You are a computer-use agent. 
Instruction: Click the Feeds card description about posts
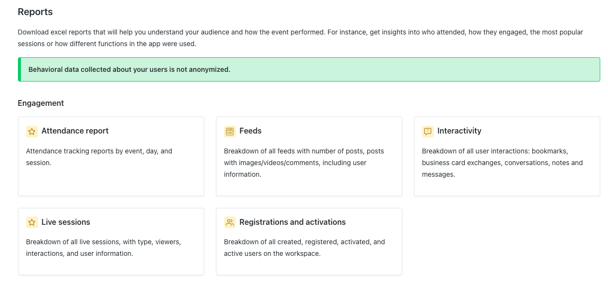click(x=304, y=163)
